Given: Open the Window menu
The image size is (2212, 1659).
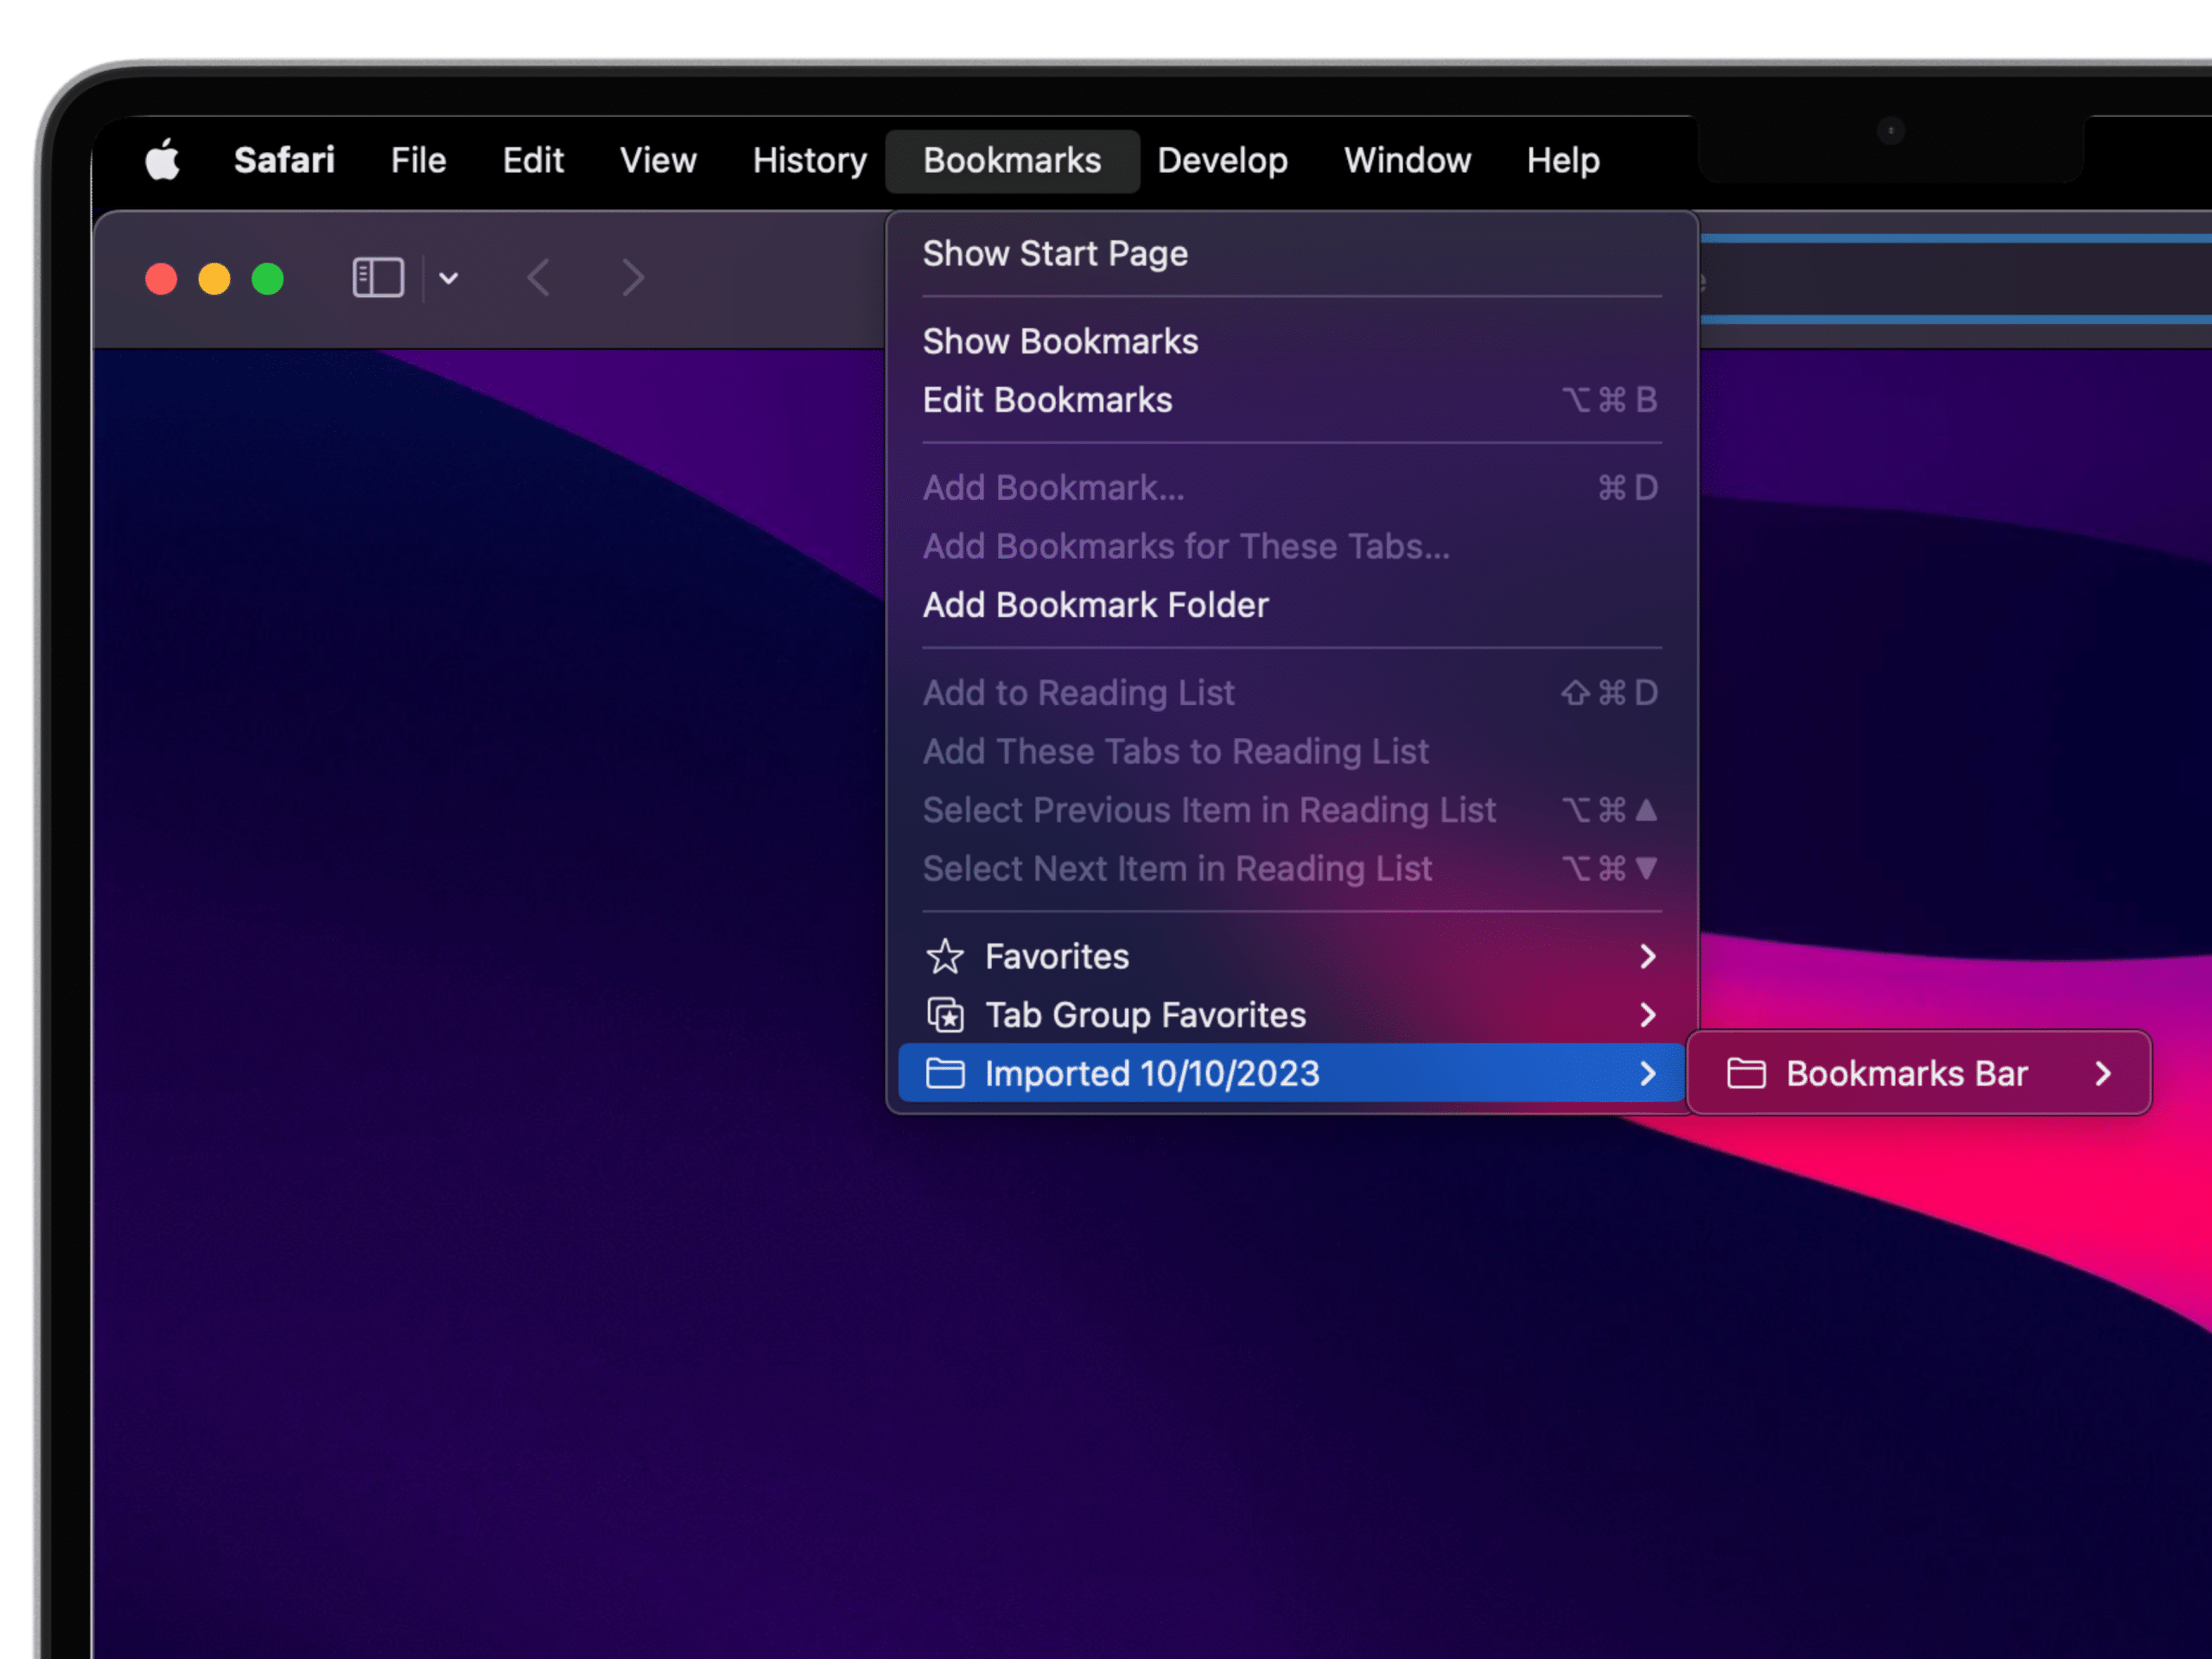Looking at the screenshot, I should pyautogui.click(x=1407, y=161).
